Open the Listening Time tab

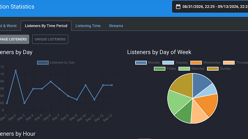coord(88,26)
